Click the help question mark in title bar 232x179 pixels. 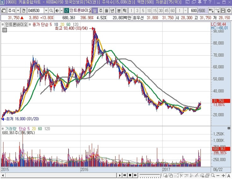[210, 2]
